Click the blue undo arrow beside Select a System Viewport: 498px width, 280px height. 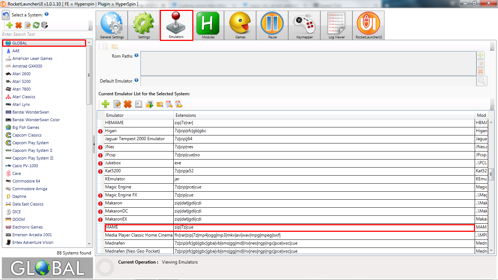point(6,15)
